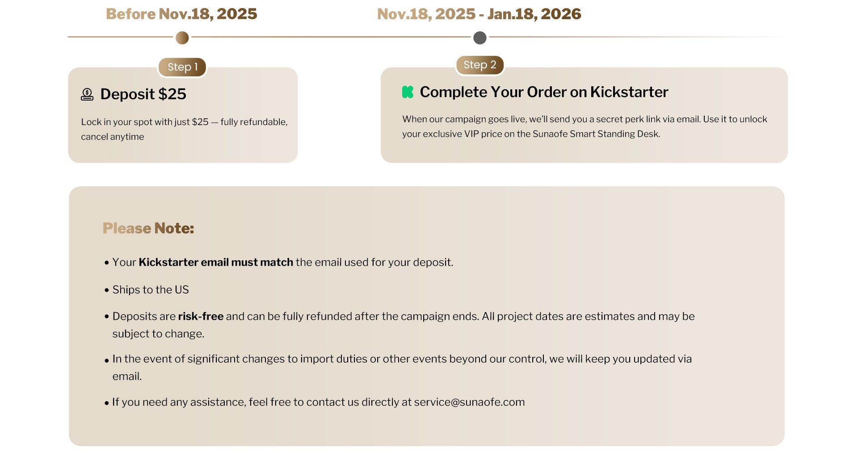Click the import duties note line

click(402, 359)
